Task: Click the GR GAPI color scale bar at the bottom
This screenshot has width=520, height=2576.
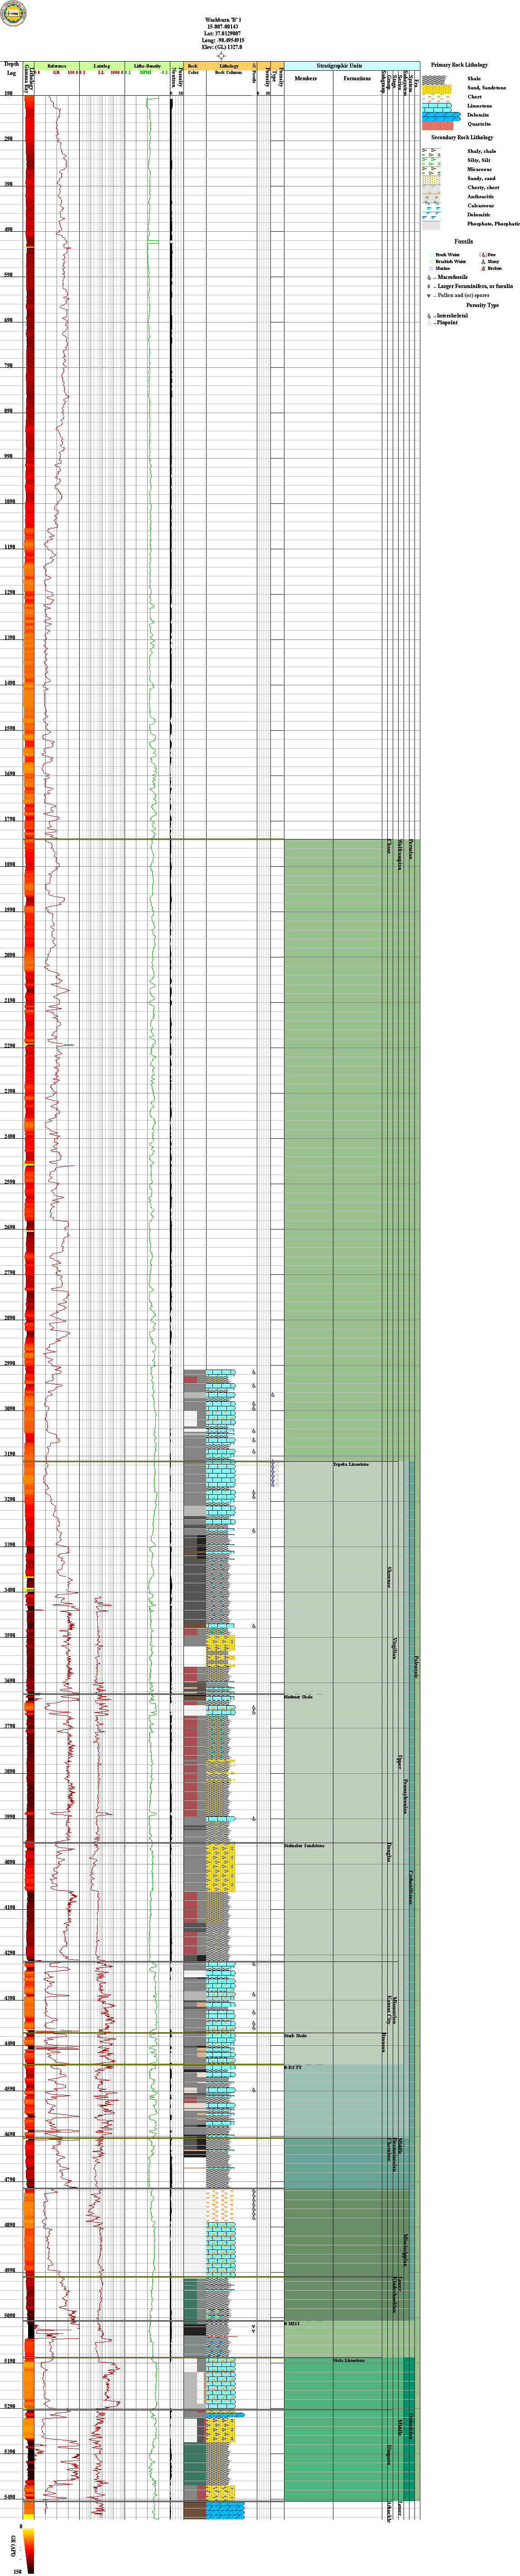Action: pyautogui.click(x=29, y=2551)
